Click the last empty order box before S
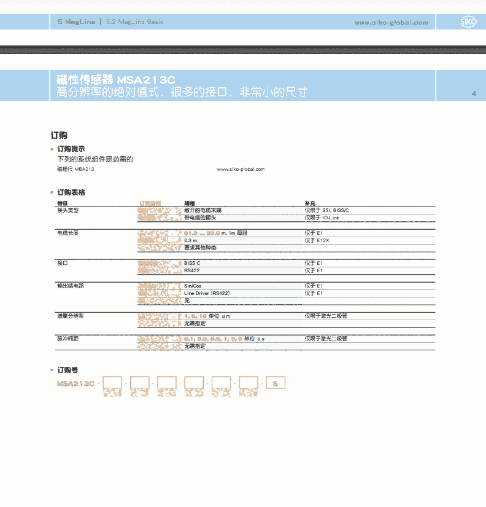Screen dimensions: 486x507 click(249, 383)
